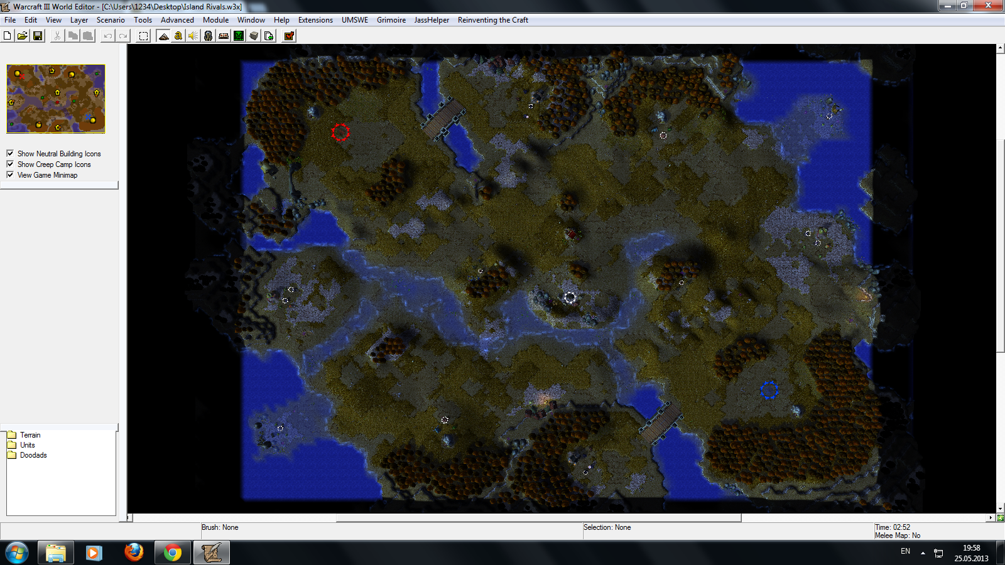Open media player from taskbar

click(x=94, y=553)
